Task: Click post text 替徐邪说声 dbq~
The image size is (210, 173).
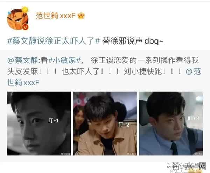Action: (x=133, y=41)
